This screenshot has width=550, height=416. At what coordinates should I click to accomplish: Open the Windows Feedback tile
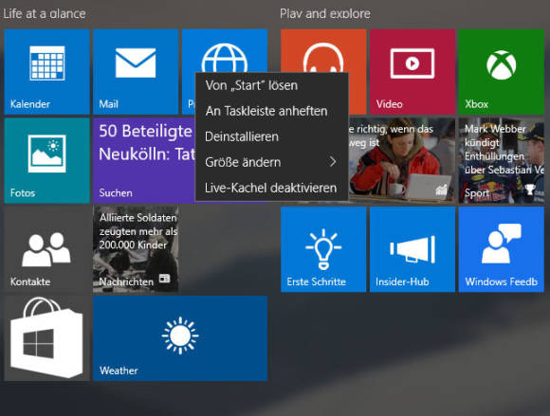[x=502, y=249]
